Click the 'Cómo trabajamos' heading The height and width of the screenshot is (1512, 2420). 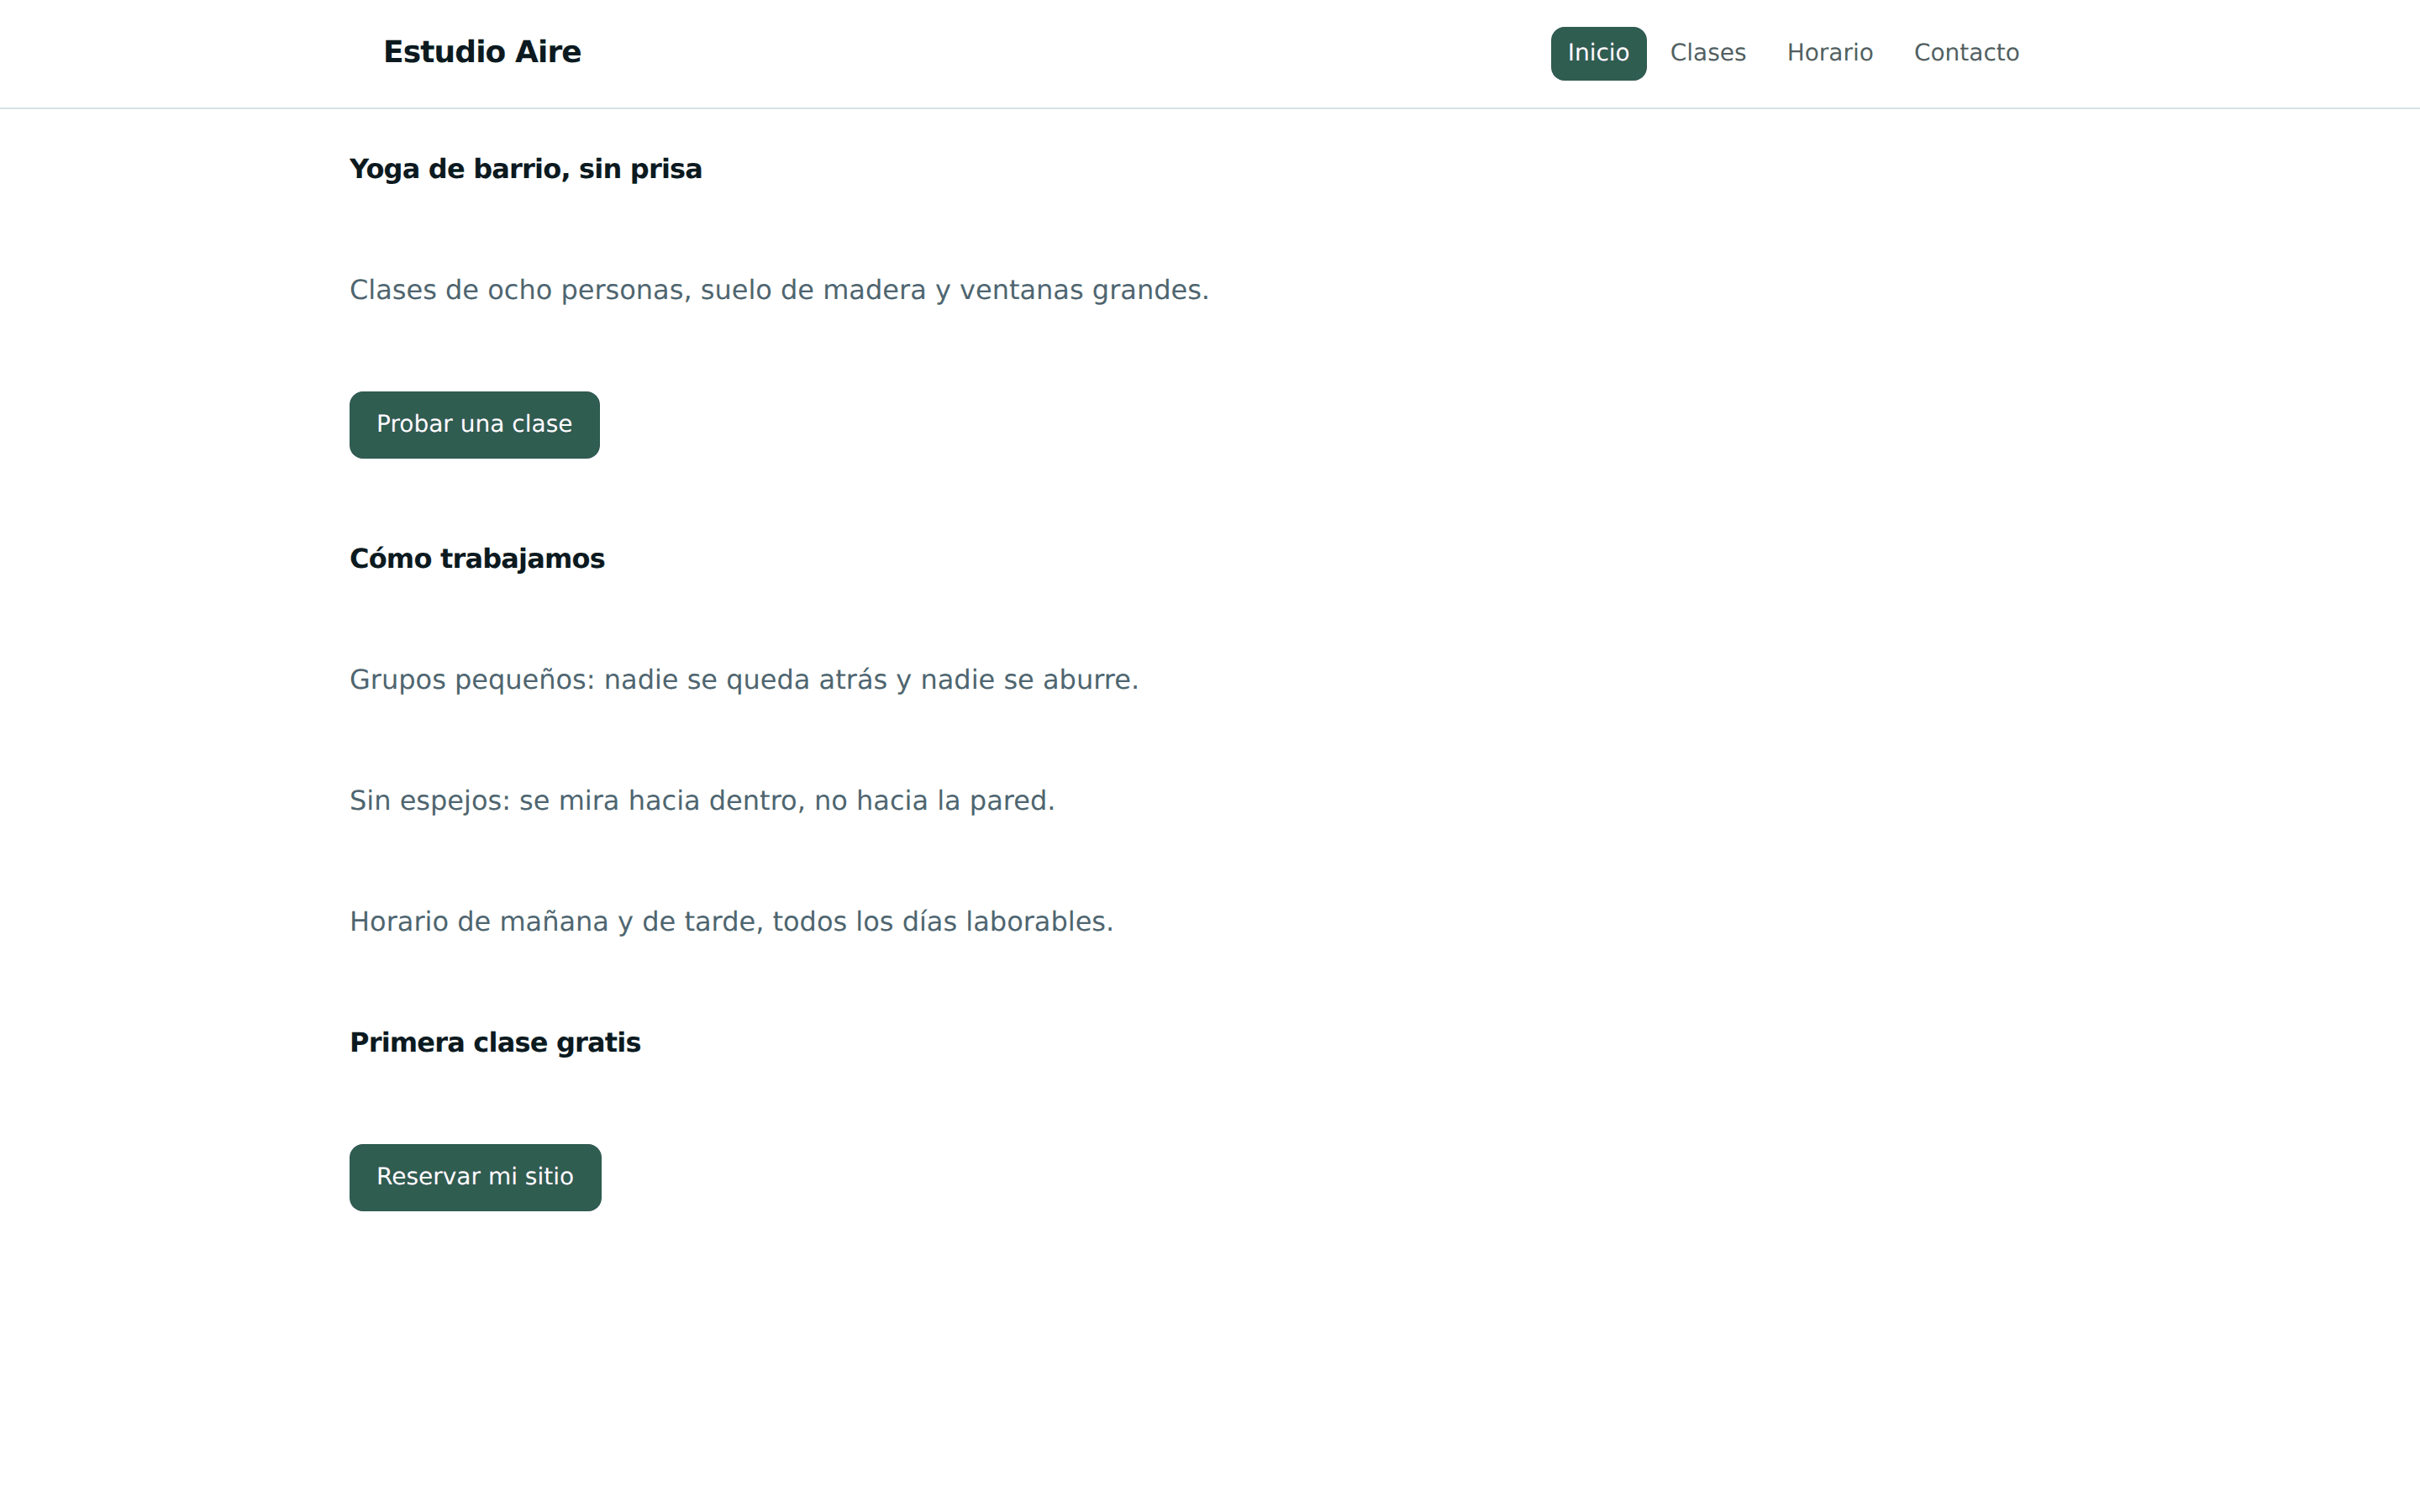pyautogui.click(x=477, y=559)
